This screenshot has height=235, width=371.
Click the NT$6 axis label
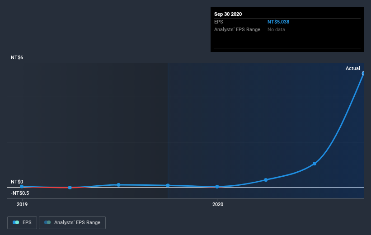pos(17,57)
